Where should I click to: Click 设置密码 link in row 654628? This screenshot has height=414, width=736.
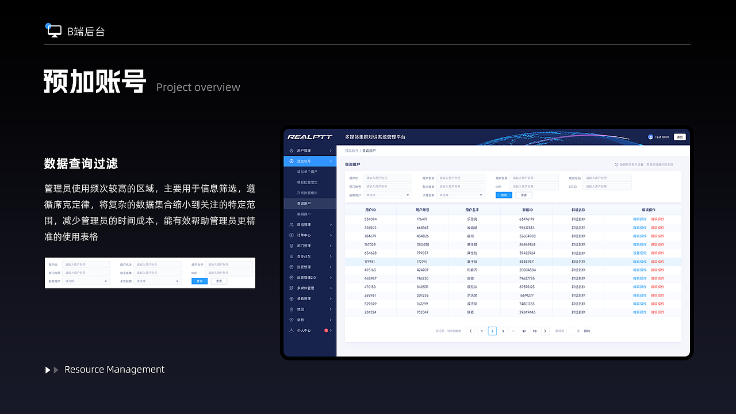tap(639, 253)
